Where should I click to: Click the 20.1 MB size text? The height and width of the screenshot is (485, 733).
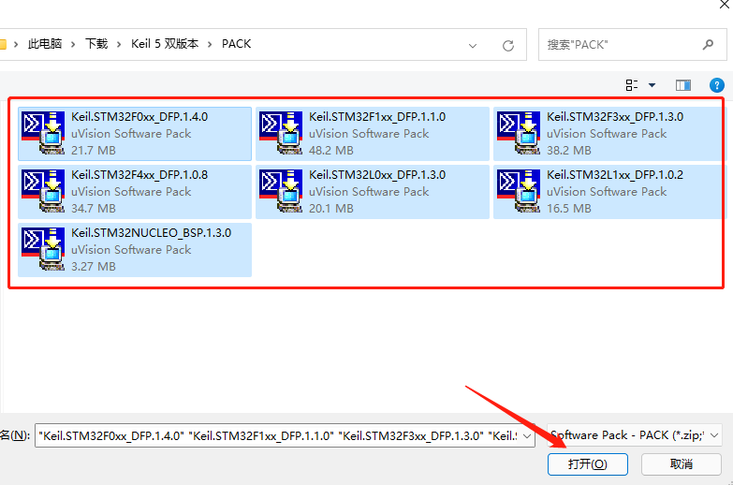click(331, 209)
